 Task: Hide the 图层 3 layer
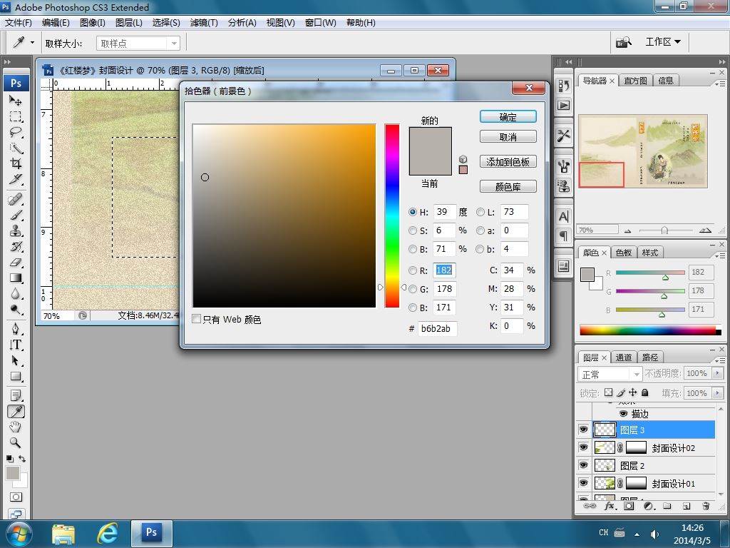[x=583, y=429]
